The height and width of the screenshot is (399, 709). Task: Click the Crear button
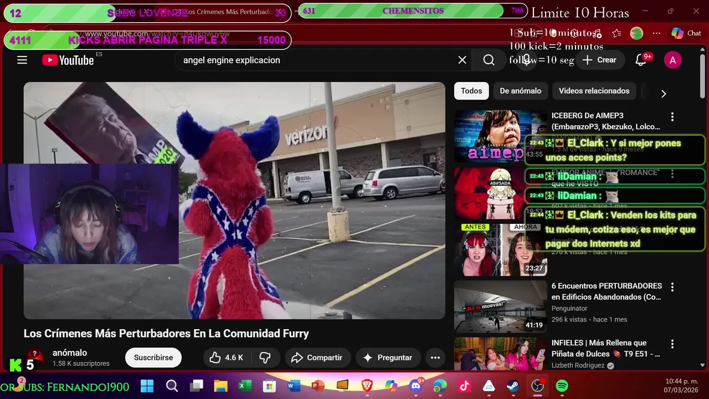(599, 60)
